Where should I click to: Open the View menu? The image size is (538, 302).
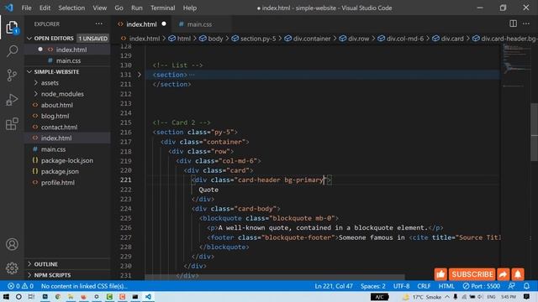pos(99,8)
